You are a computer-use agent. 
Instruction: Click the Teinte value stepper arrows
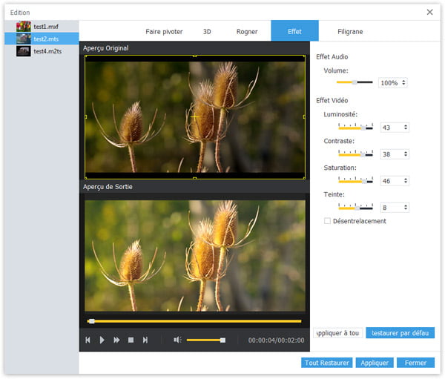tap(405, 208)
